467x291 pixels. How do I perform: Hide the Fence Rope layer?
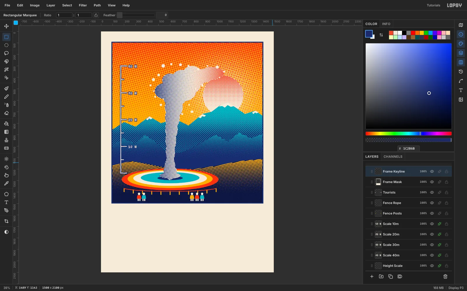(432, 203)
